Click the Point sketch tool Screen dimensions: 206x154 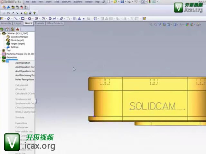point(84,19)
